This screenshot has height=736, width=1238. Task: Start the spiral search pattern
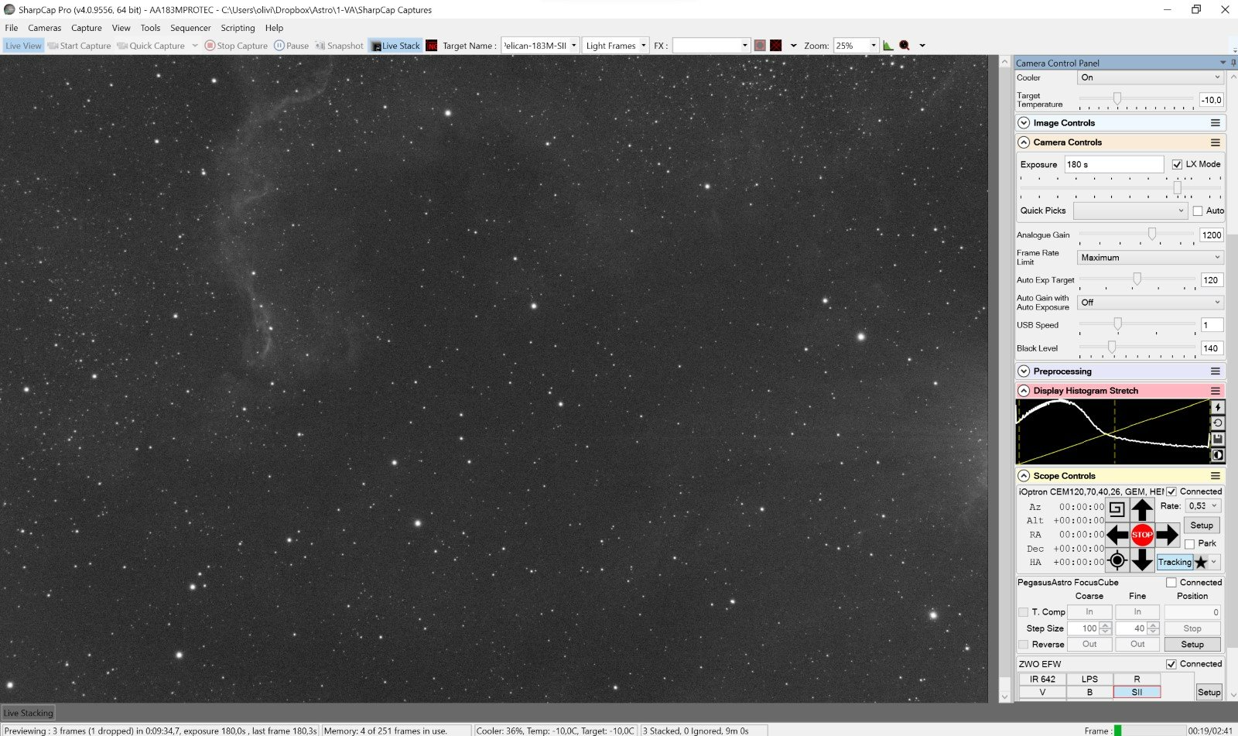click(x=1117, y=509)
